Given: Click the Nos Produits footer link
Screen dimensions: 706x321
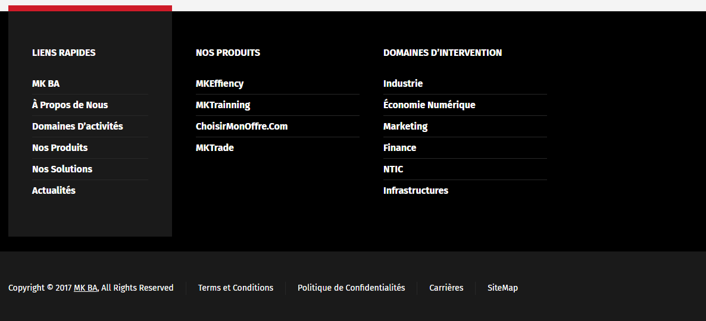Looking at the screenshot, I should (x=60, y=148).
